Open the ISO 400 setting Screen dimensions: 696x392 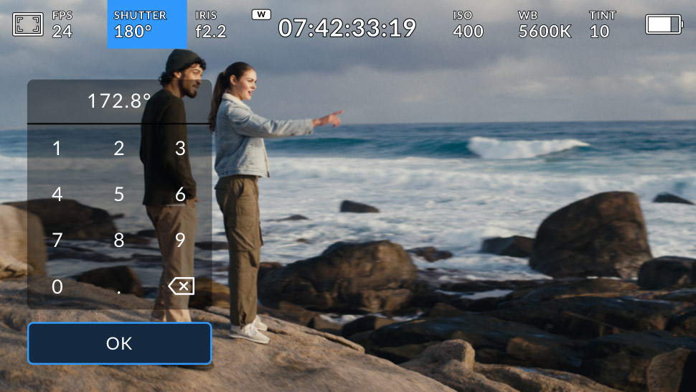(x=468, y=24)
